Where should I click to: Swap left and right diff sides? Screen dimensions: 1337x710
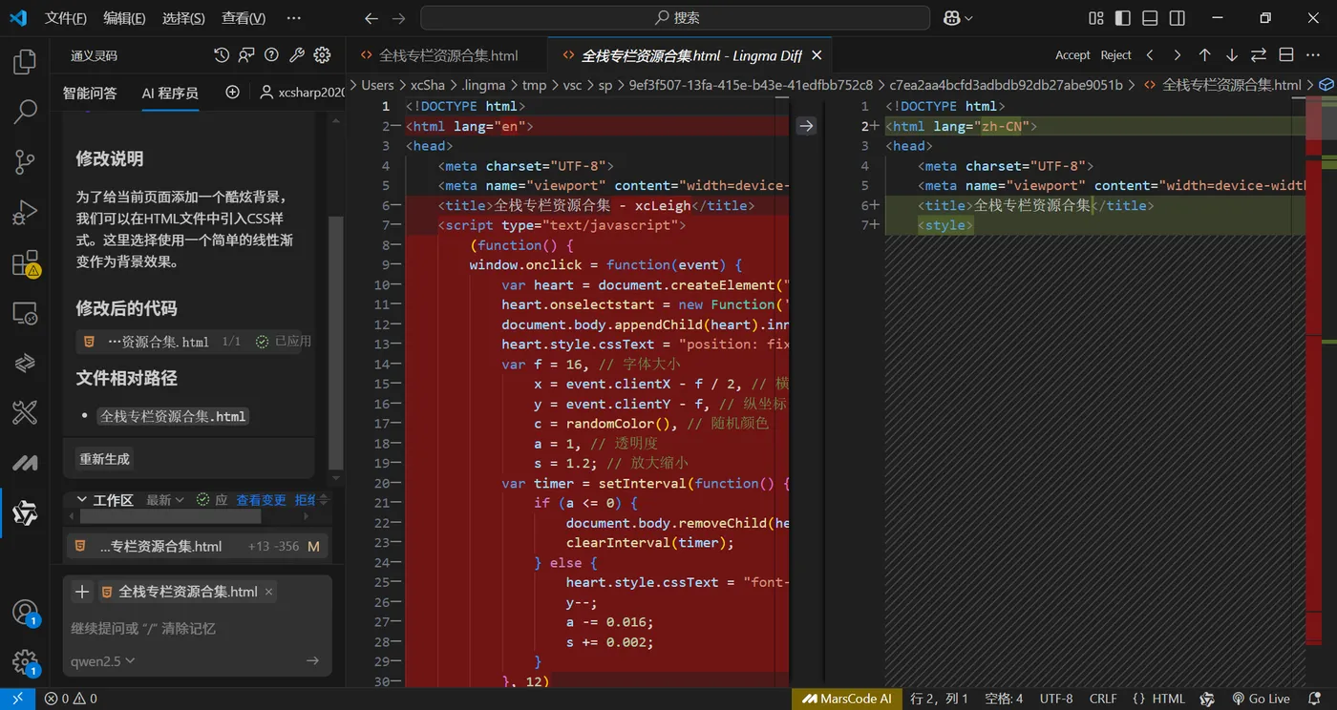(x=1259, y=55)
